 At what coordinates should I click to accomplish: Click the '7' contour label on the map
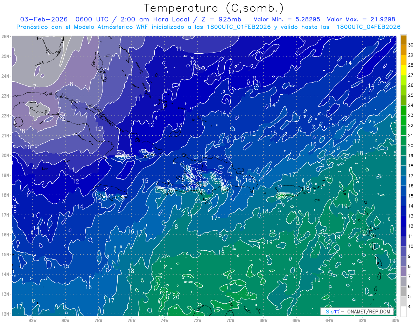click(x=35, y=86)
